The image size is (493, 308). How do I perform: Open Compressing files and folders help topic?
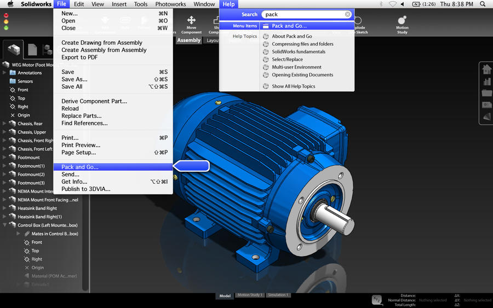pyautogui.click(x=302, y=44)
